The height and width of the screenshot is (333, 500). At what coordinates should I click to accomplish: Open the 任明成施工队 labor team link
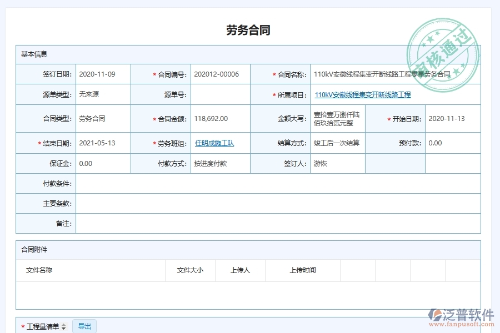(x=214, y=143)
